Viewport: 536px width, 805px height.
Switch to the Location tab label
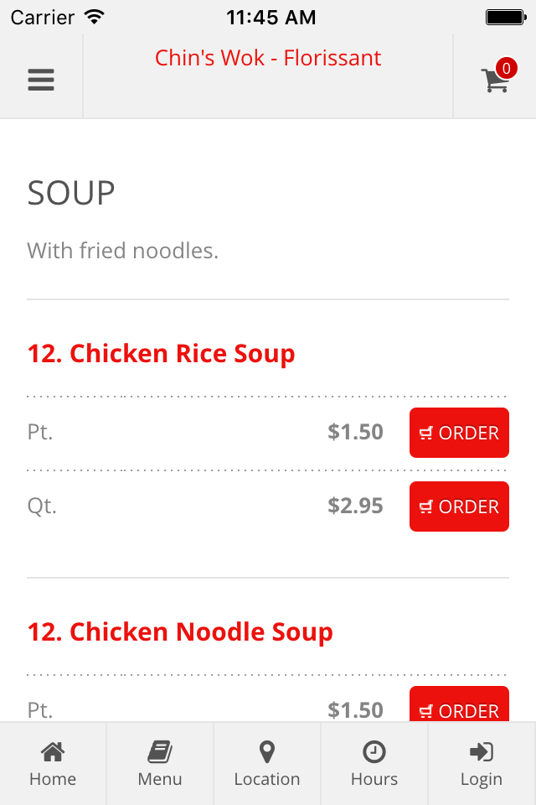click(266, 779)
